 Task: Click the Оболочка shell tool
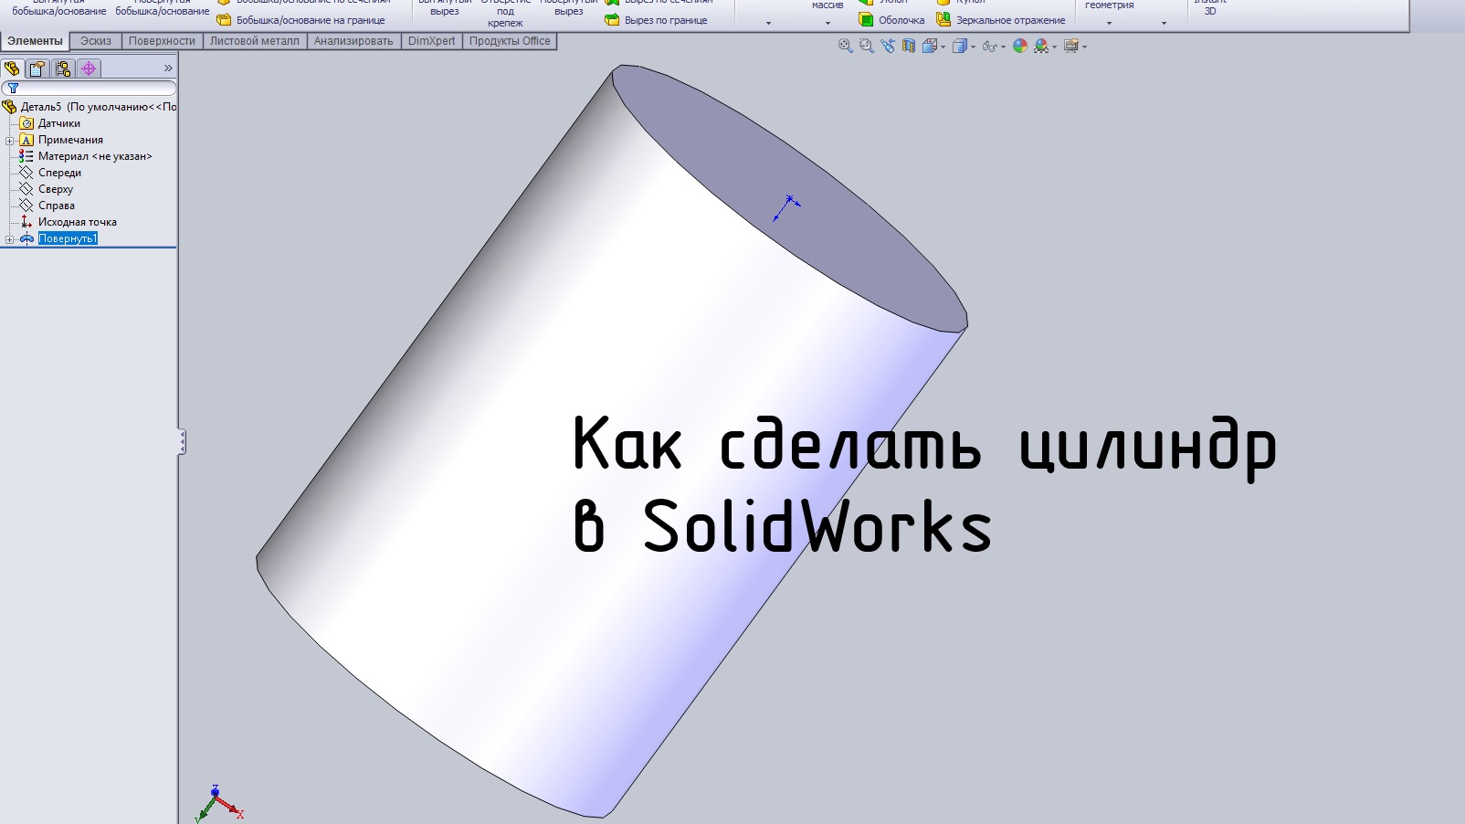pos(891,20)
